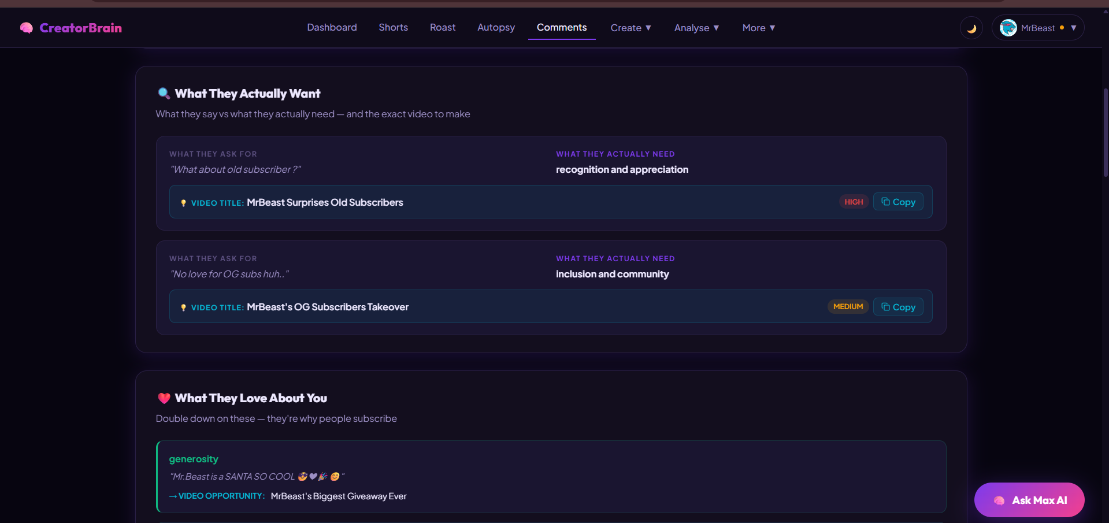Go to the Dashboard tab
The width and height of the screenshot is (1109, 523).
[332, 27]
